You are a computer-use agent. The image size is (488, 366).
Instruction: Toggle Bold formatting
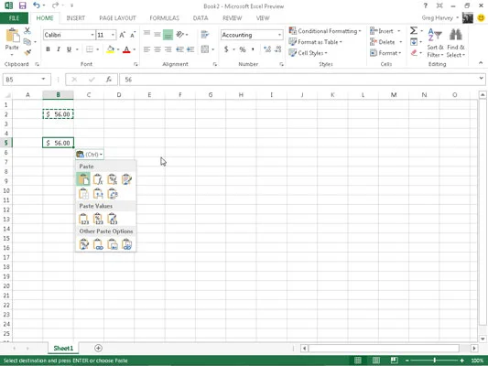[48, 49]
